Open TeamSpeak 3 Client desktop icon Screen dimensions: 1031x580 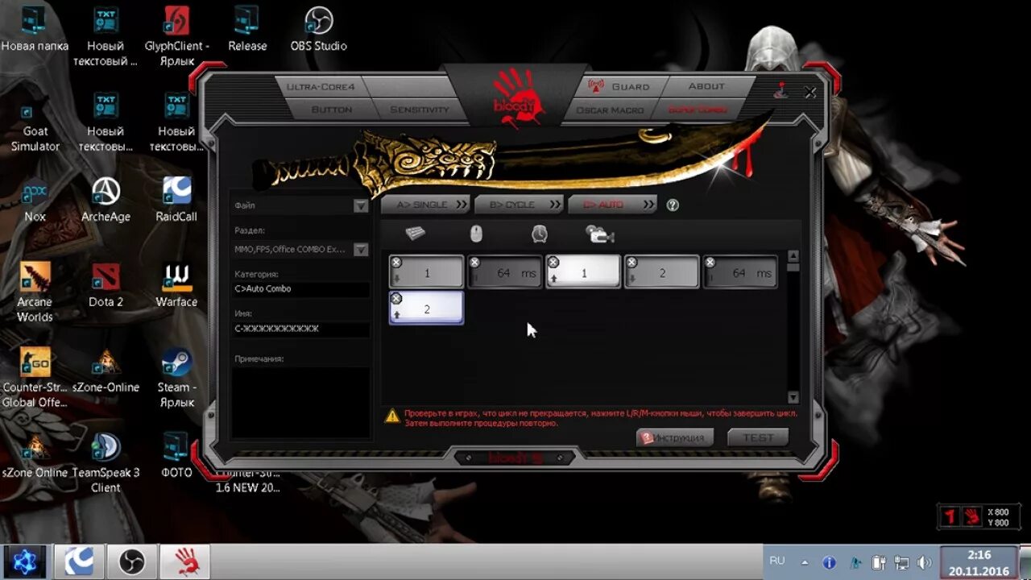(106, 463)
